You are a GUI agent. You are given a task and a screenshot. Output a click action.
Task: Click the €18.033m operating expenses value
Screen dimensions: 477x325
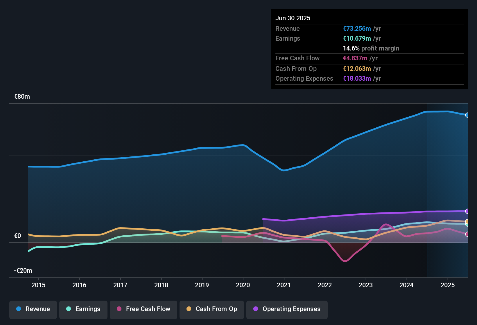[x=357, y=78]
